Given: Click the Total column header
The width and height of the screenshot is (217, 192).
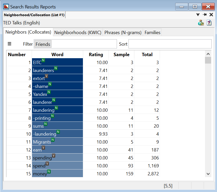Looking at the screenshot, I should (147, 54).
